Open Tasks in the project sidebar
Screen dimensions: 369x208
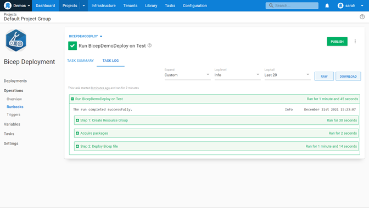(9, 134)
